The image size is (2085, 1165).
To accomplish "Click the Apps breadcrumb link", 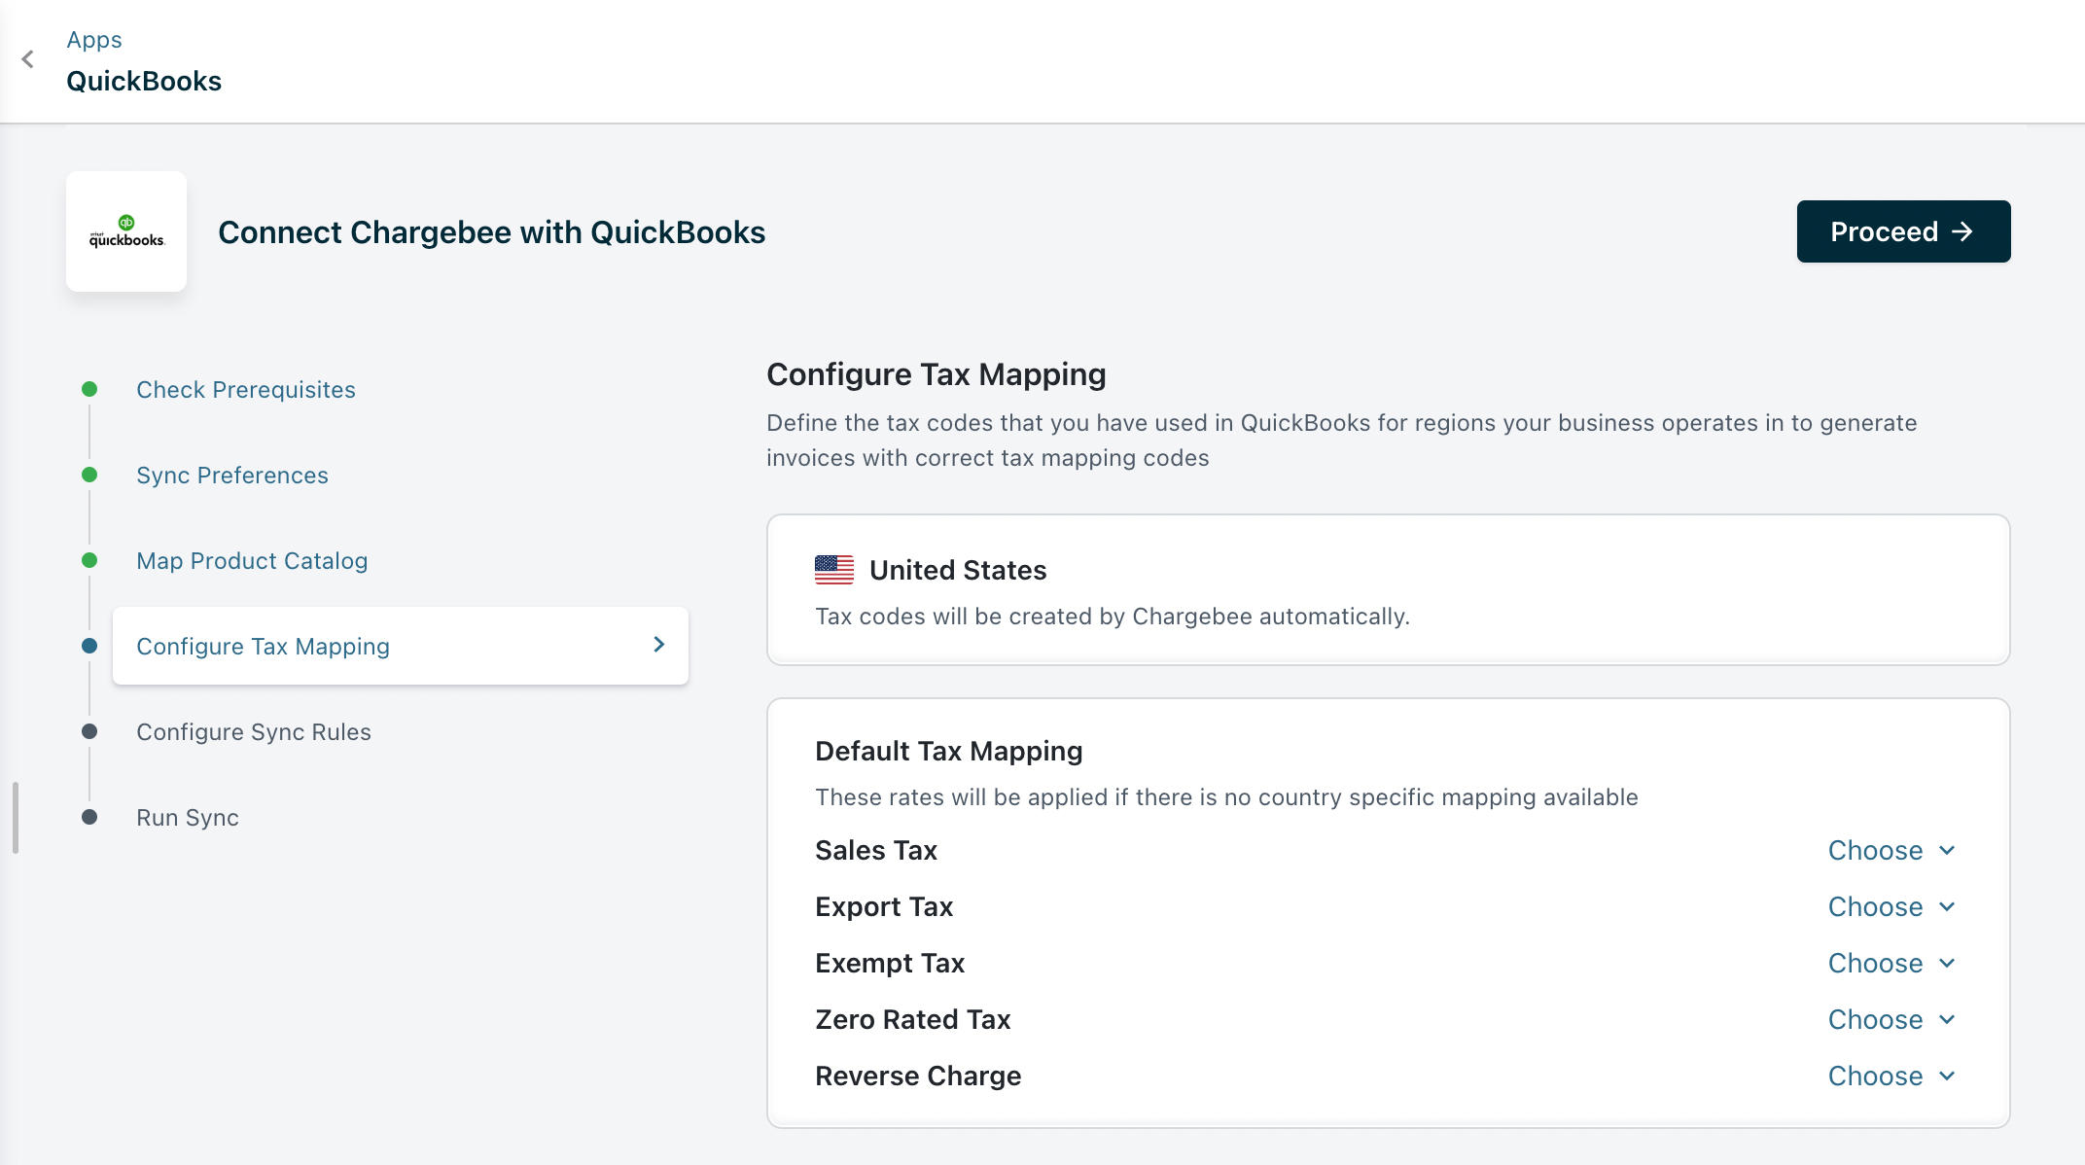I will click(94, 40).
